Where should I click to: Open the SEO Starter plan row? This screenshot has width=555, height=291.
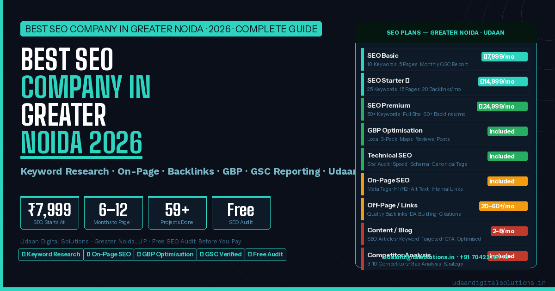click(x=445, y=84)
